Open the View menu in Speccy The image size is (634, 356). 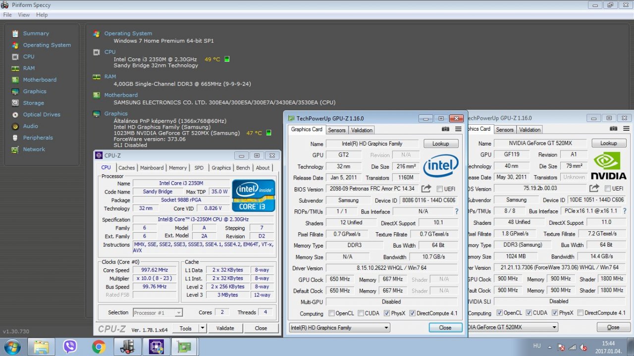(24, 15)
